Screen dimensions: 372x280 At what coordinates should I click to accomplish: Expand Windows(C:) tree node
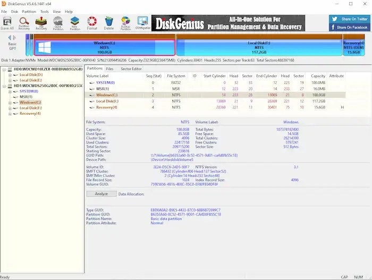pos(10,103)
